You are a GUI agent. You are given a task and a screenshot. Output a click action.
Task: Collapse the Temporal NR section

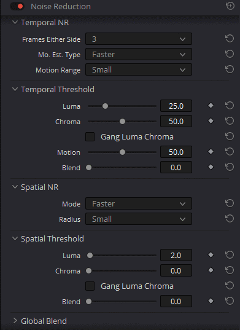[x=15, y=22]
